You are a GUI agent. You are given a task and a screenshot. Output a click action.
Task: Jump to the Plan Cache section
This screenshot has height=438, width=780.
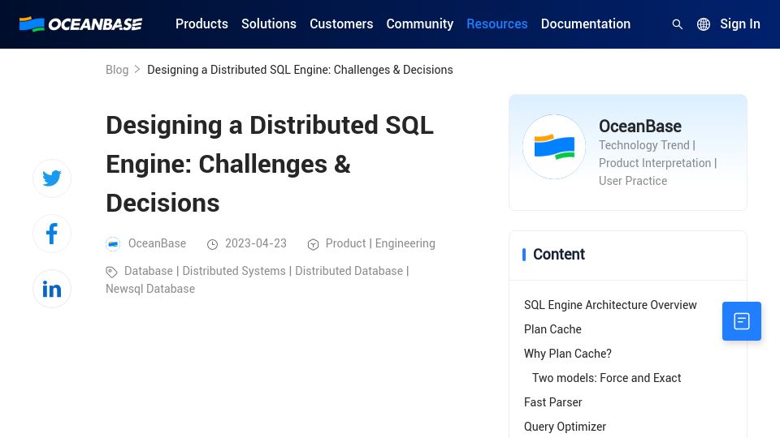coord(552,329)
